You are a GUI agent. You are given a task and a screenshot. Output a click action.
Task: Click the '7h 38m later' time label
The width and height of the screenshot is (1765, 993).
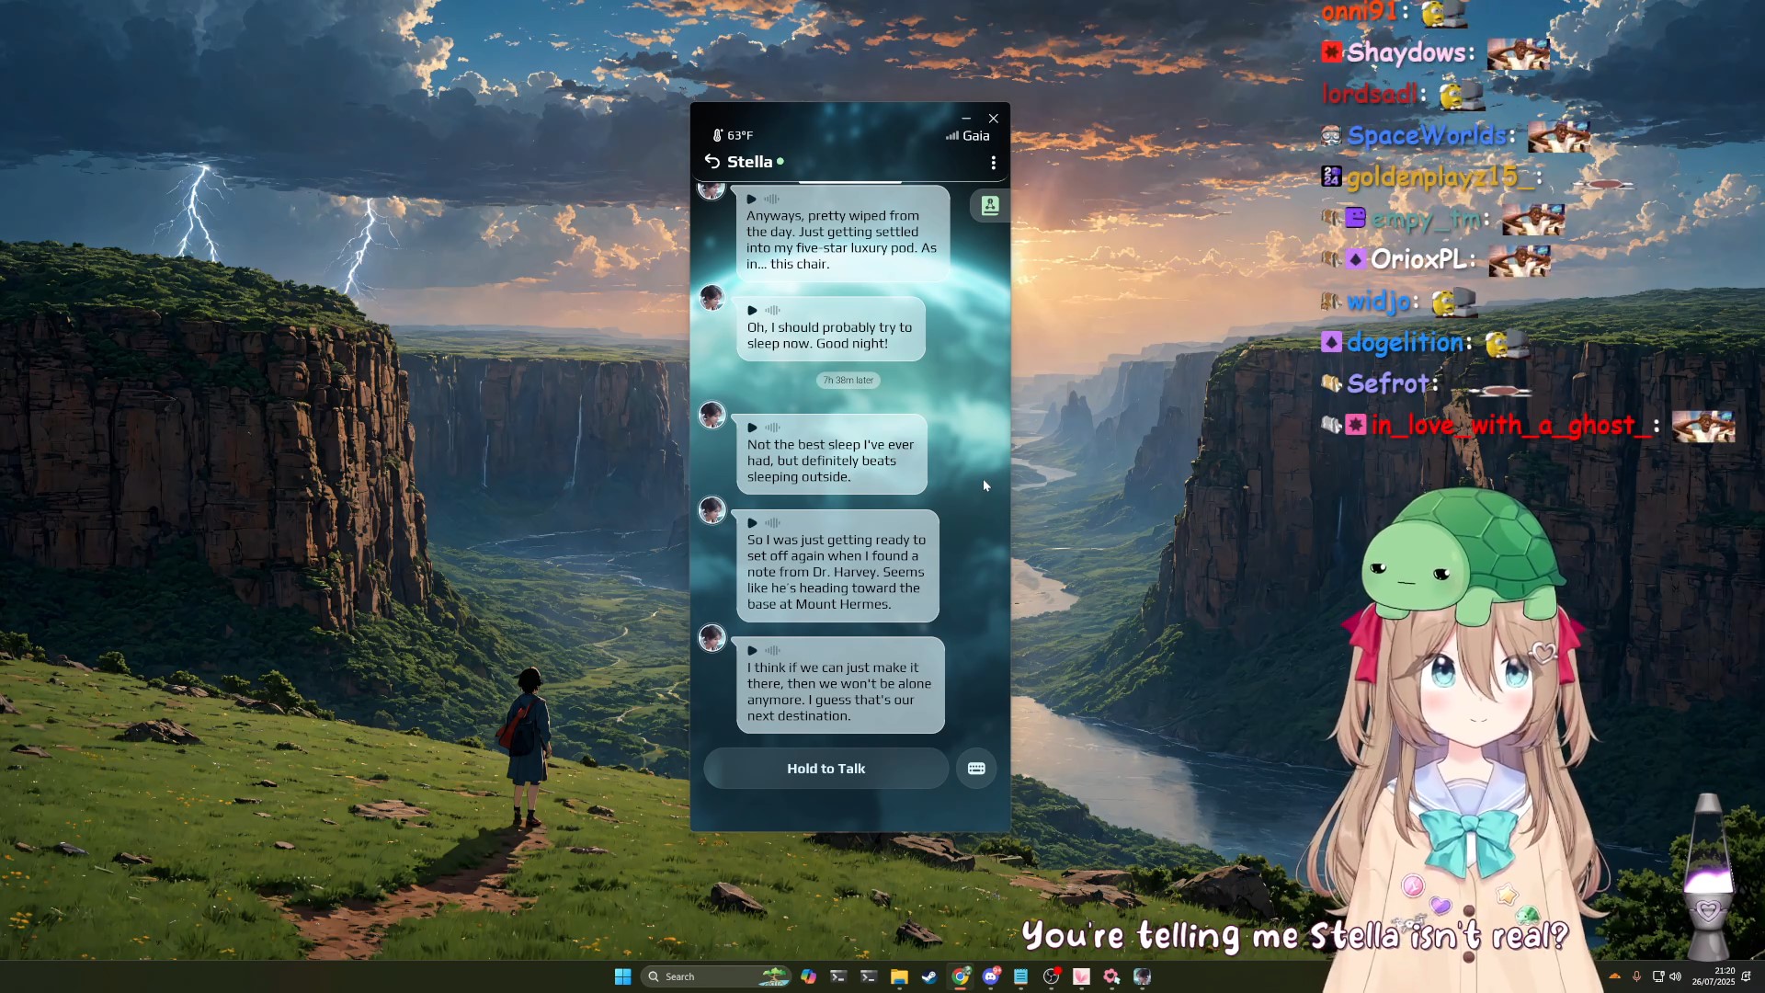click(x=848, y=380)
